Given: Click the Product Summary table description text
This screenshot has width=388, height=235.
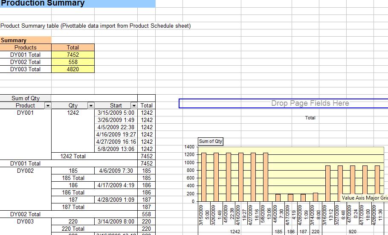Looking at the screenshot, I should click(x=96, y=26).
